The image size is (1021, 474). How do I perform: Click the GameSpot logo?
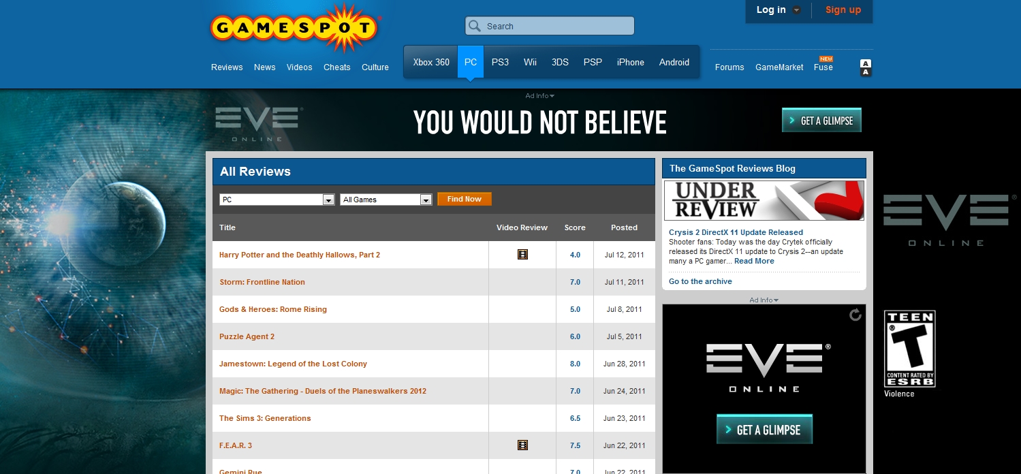[x=295, y=29]
